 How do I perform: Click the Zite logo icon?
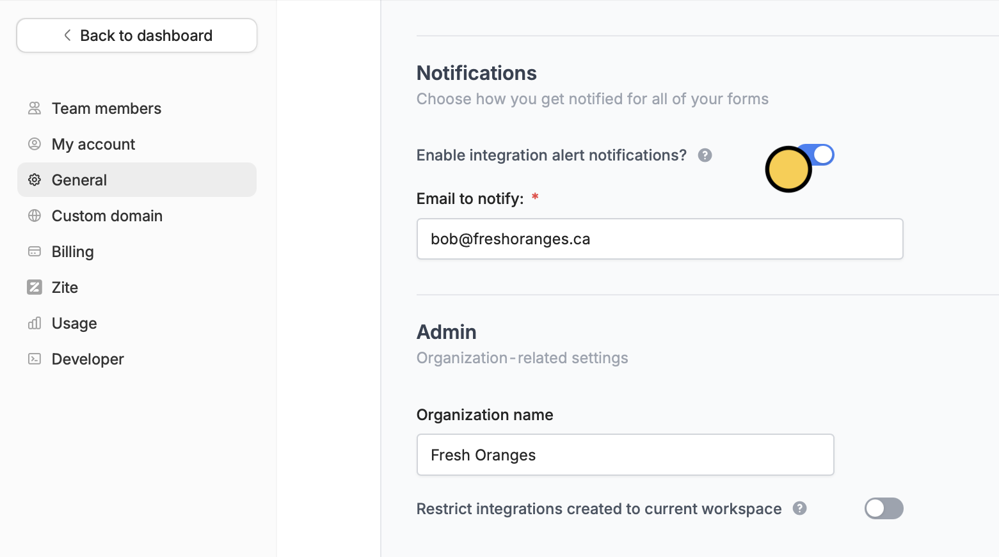pos(35,287)
